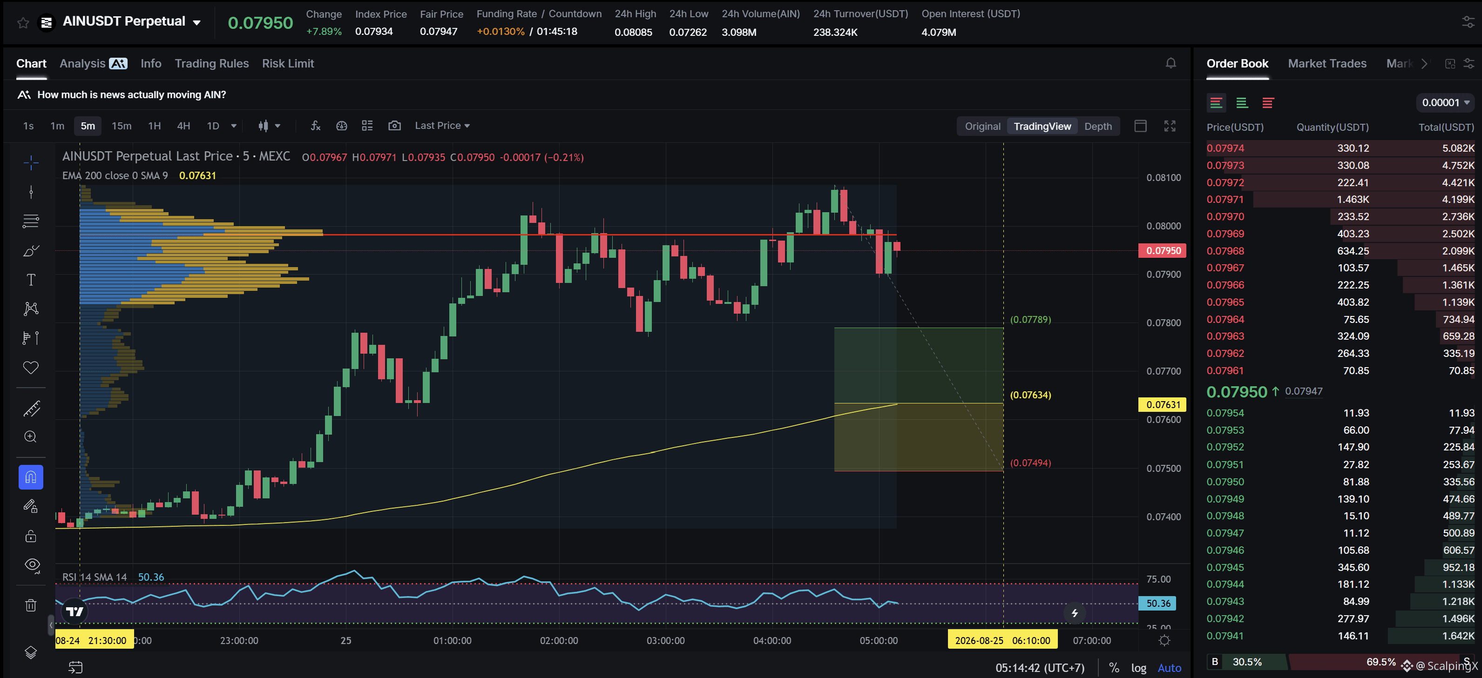The image size is (1482, 678).
Task: Switch chart to TradingView view
Action: [1042, 127]
